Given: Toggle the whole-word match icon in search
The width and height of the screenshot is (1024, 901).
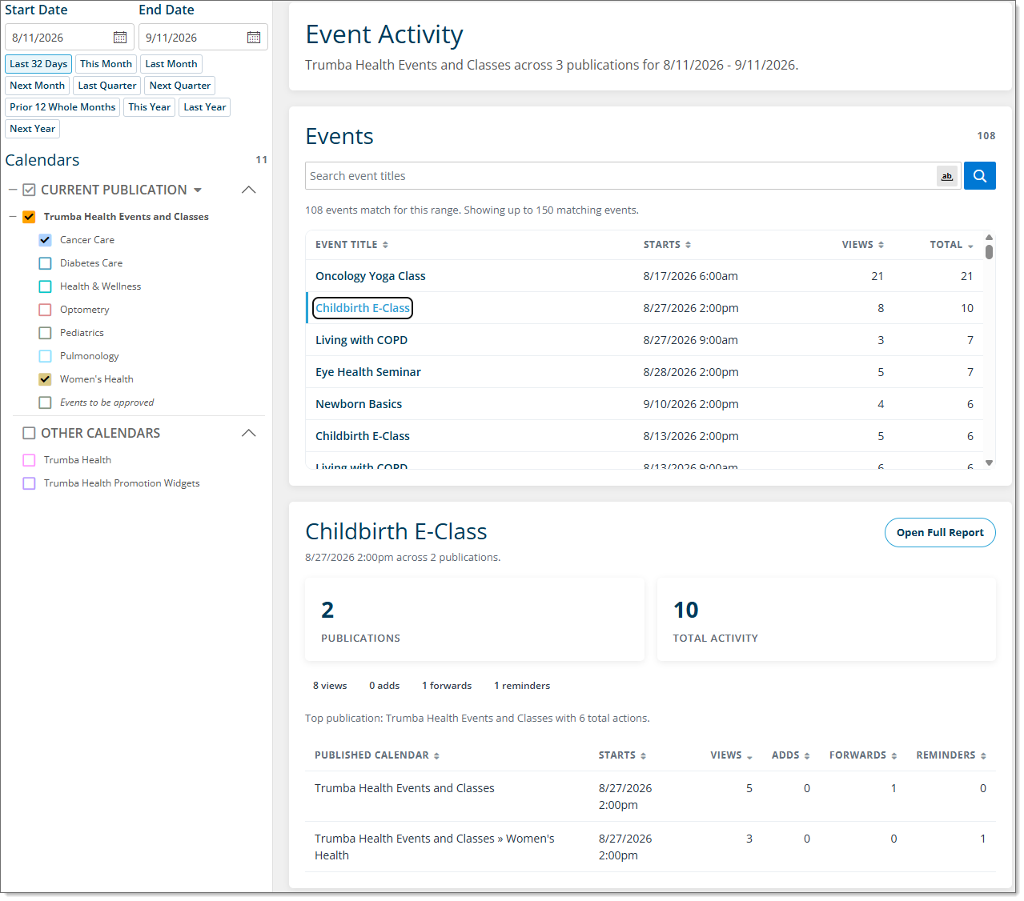Looking at the screenshot, I should [x=947, y=176].
